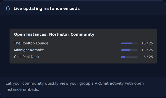Click the 16 / 25 player count
Screen dimensions: 166x98
[x=147, y=43]
